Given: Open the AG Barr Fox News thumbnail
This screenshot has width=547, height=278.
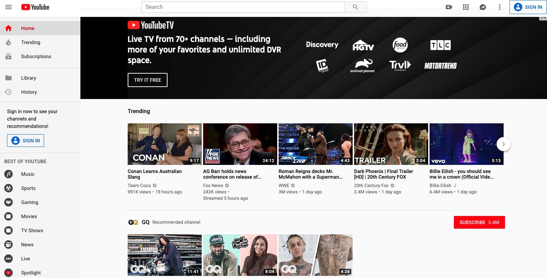Looking at the screenshot, I should [240, 144].
